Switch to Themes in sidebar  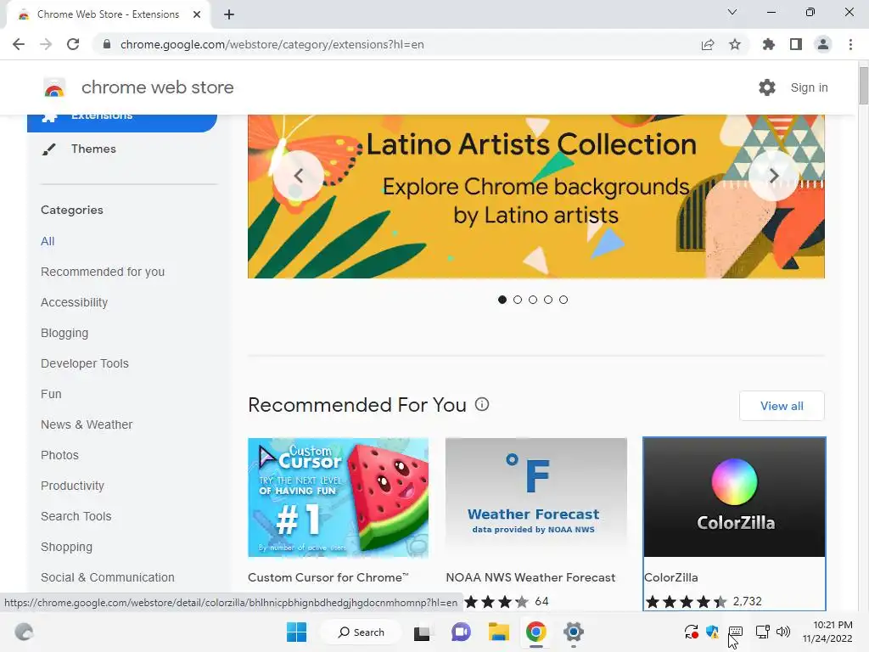click(x=93, y=149)
